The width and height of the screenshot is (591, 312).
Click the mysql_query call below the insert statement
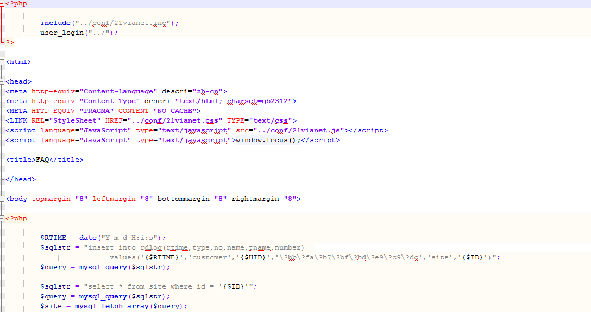pos(103,267)
